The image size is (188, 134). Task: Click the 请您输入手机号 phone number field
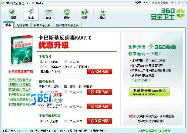61,72
